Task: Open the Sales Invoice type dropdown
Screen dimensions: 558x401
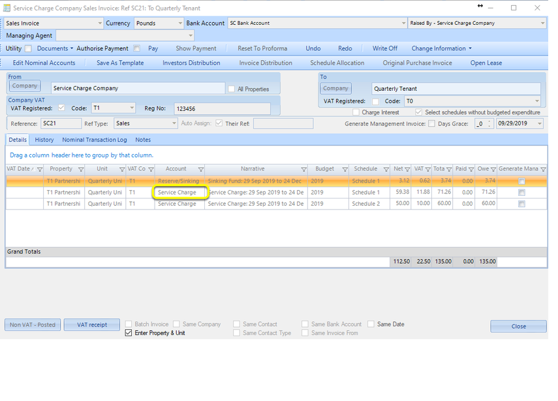Action: (x=100, y=23)
